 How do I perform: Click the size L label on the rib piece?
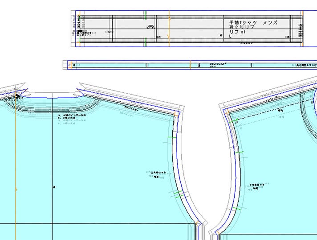230,38
